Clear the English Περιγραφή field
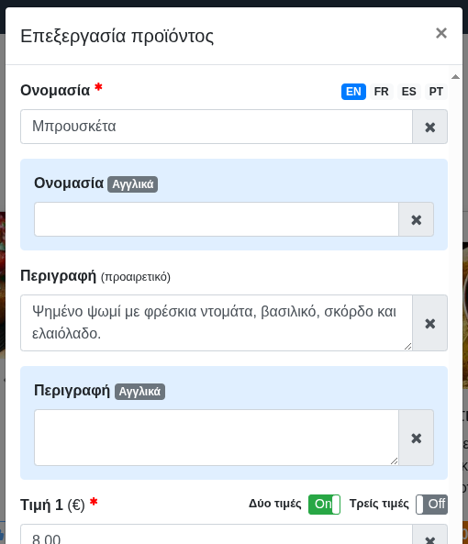Viewport: 468px width, 544px height. 416,438
